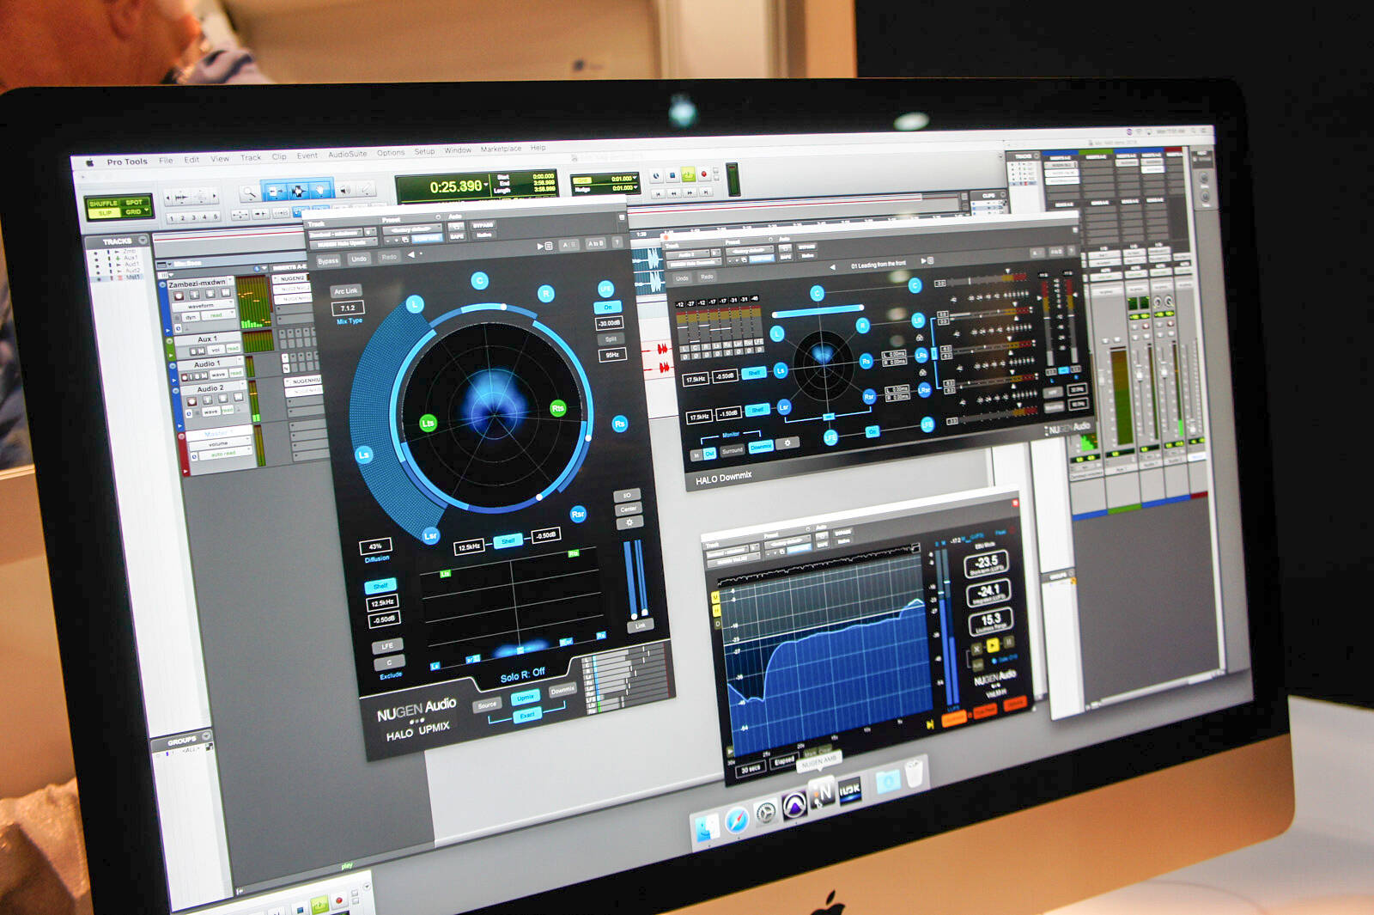Click the Ls speaker node in Halo Upmix

click(364, 454)
